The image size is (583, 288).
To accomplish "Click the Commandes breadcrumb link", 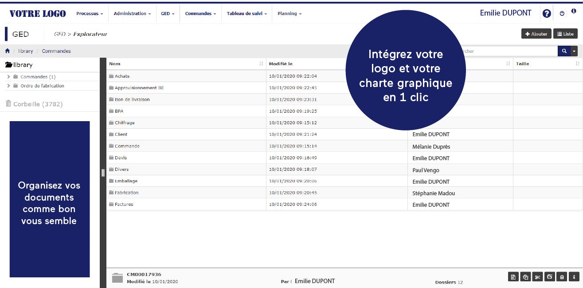I will (x=56, y=51).
